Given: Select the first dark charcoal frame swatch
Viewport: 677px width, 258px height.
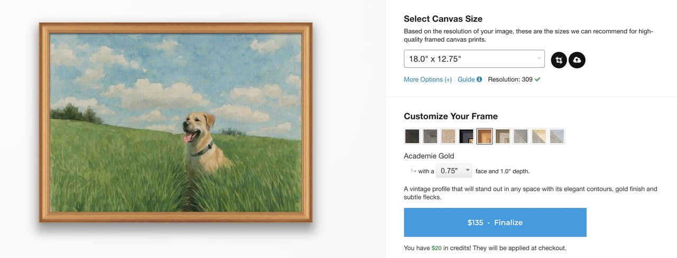Looking at the screenshot, I should pos(412,136).
